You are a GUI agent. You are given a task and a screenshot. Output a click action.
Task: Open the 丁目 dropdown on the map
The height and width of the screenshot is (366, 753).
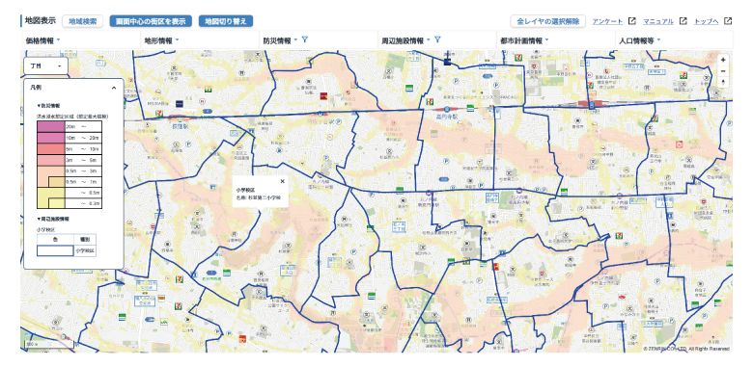[x=46, y=66]
